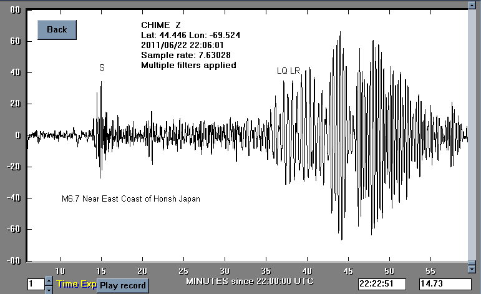Increase time expansion with the up arrow

pyautogui.click(x=49, y=281)
